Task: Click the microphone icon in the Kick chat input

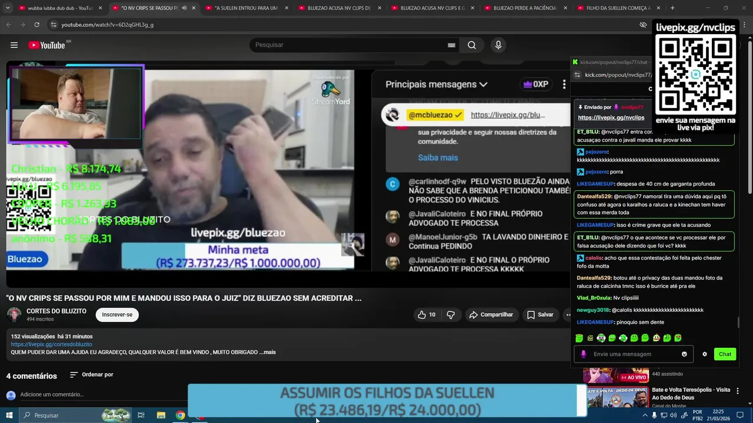Action: [584, 354]
